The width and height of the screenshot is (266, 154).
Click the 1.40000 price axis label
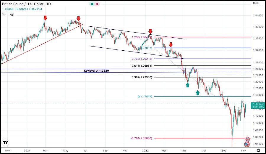click(x=258, y=27)
